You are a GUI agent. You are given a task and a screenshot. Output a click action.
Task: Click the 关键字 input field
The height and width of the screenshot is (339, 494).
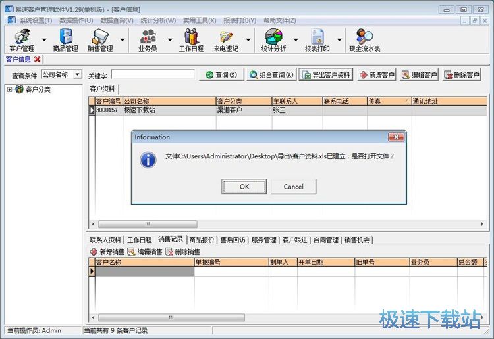click(x=153, y=75)
